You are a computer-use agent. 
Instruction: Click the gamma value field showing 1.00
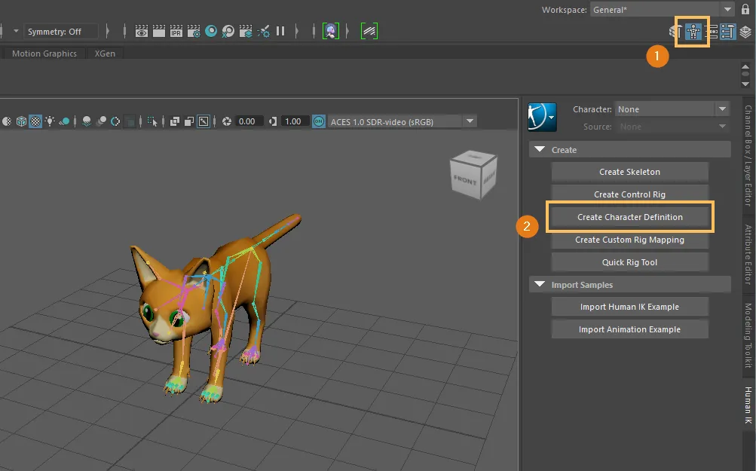(x=293, y=121)
